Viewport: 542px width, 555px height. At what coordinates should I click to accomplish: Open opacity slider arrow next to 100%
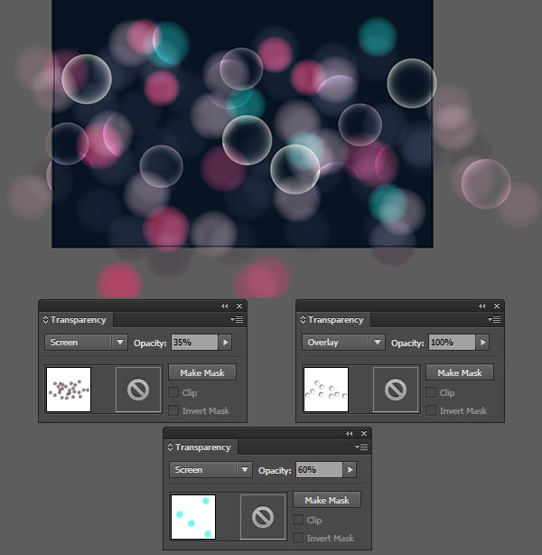pos(483,343)
